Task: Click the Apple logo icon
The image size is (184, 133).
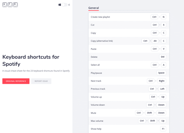Action: pyautogui.click(x=69, y=5)
